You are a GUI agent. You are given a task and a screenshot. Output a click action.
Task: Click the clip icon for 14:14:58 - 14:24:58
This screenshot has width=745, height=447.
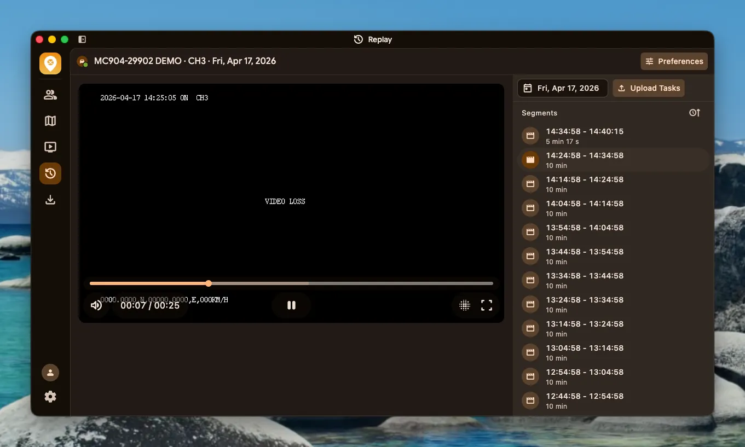(x=530, y=184)
